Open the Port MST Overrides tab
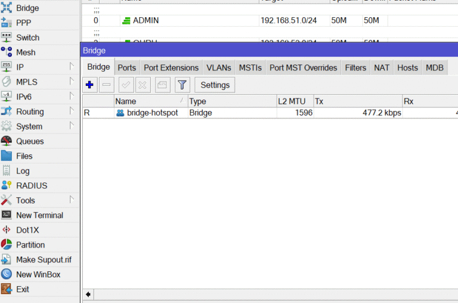This screenshot has height=303, width=458. pos(303,68)
